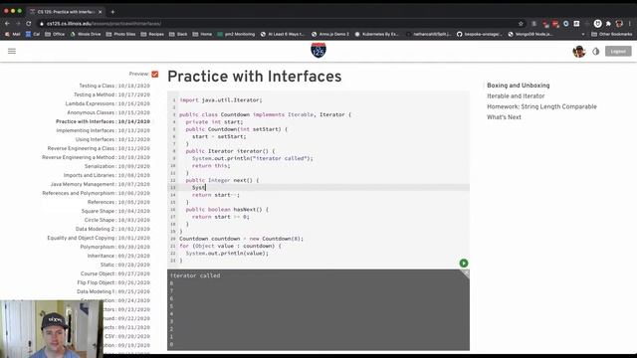This screenshot has height=358, width=637.
Task: Open lesson Using Interfaces 10/12/2020
Action: (x=112, y=139)
